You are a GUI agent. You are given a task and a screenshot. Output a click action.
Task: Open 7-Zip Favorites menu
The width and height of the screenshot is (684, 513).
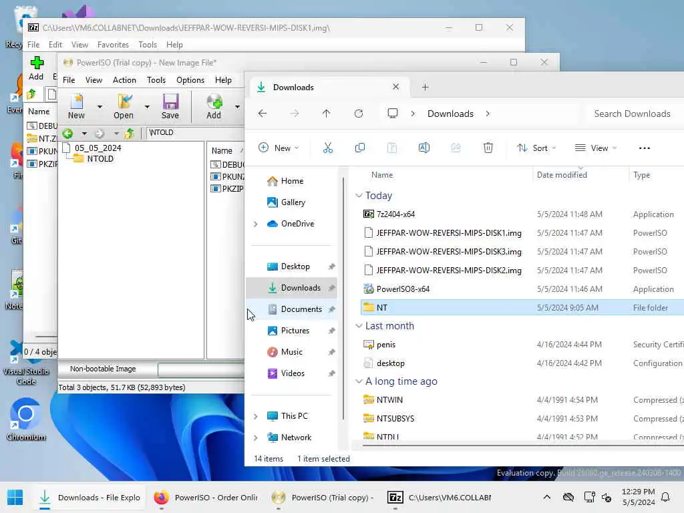point(113,45)
